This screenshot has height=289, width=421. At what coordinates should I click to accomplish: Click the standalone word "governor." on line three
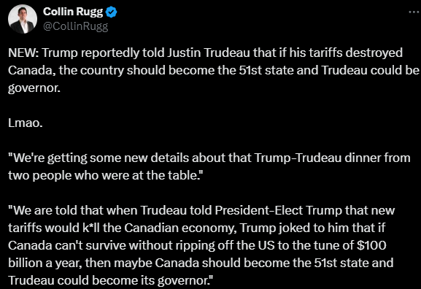(x=34, y=88)
